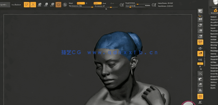Click the gray button beside Live Boolean
This screenshot has width=218, height=105.
point(5,5)
